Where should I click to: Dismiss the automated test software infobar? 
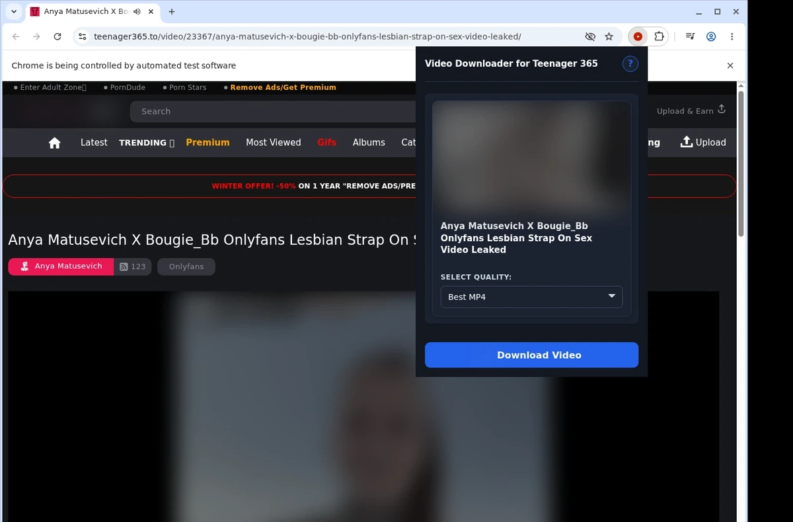tap(730, 65)
